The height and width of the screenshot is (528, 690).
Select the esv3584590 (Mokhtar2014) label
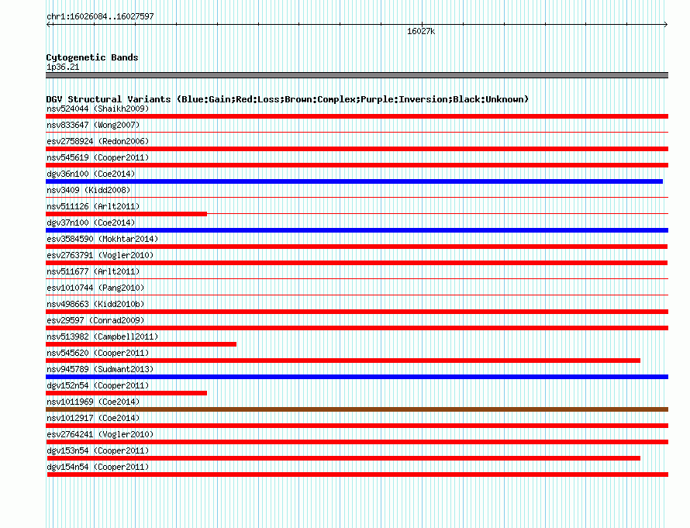click(102, 239)
